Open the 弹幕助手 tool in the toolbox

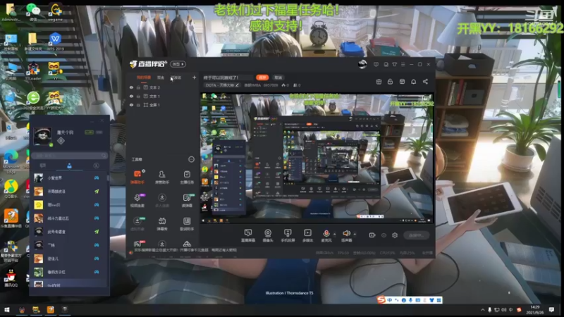(137, 177)
